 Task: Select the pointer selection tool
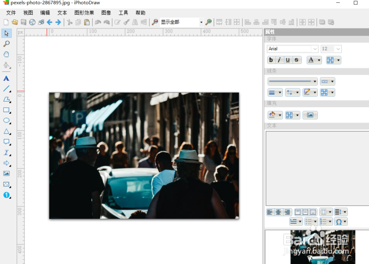[6, 34]
